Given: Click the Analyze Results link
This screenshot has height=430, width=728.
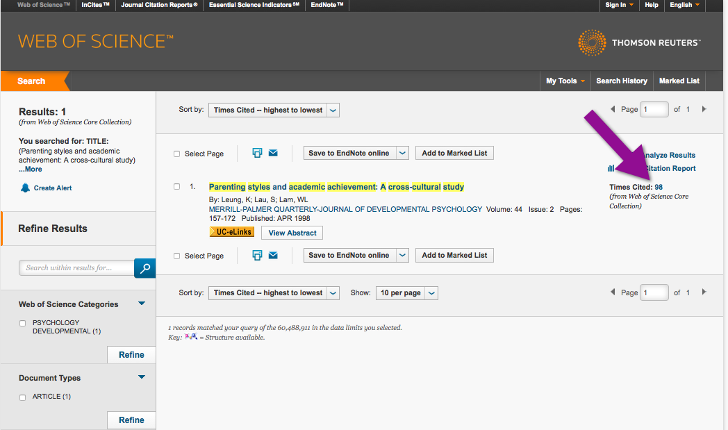Looking at the screenshot, I should tap(668, 155).
